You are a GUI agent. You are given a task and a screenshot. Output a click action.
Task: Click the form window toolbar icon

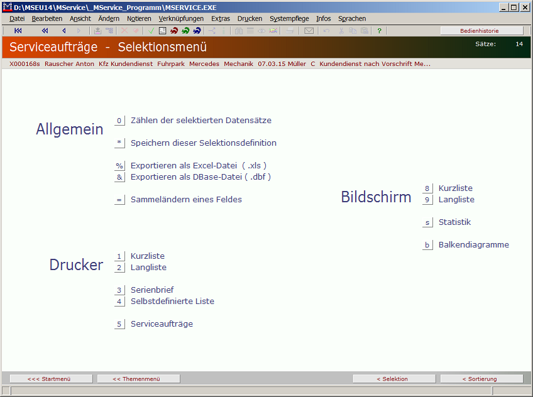tap(162, 31)
